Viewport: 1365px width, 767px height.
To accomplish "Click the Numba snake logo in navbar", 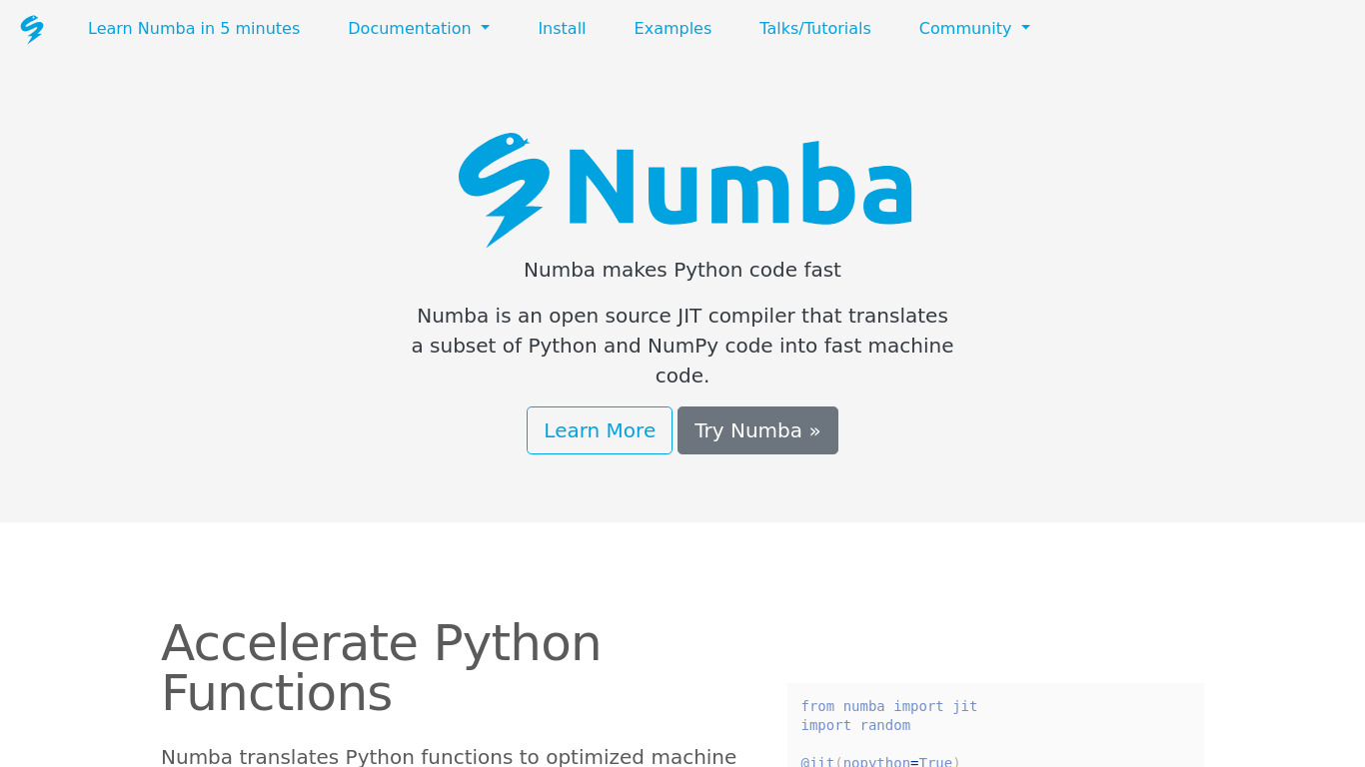I will (x=32, y=29).
